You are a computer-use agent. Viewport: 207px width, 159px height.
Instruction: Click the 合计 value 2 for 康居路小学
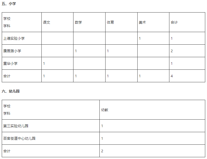tap(172, 51)
